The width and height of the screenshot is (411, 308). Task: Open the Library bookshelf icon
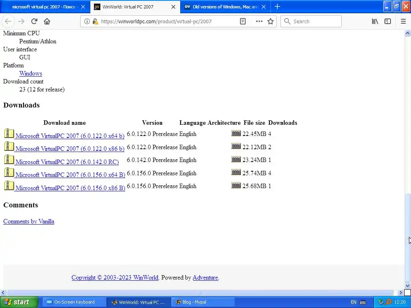(375, 22)
